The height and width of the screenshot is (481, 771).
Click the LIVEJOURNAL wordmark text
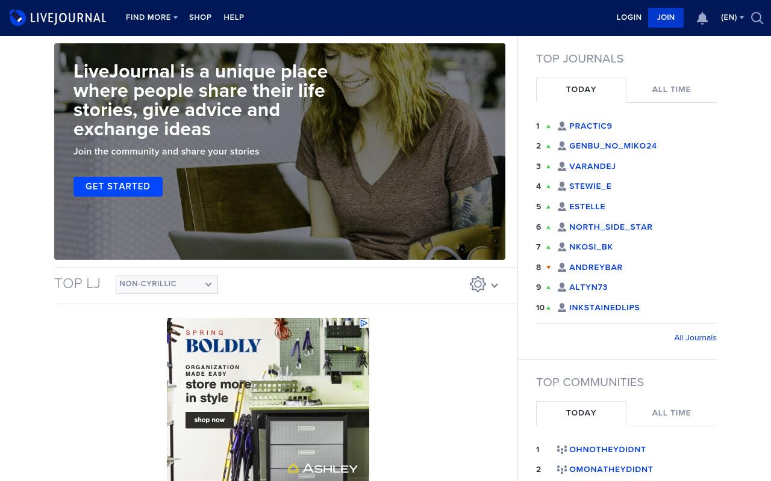pyautogui.click(x=68, y=18)
